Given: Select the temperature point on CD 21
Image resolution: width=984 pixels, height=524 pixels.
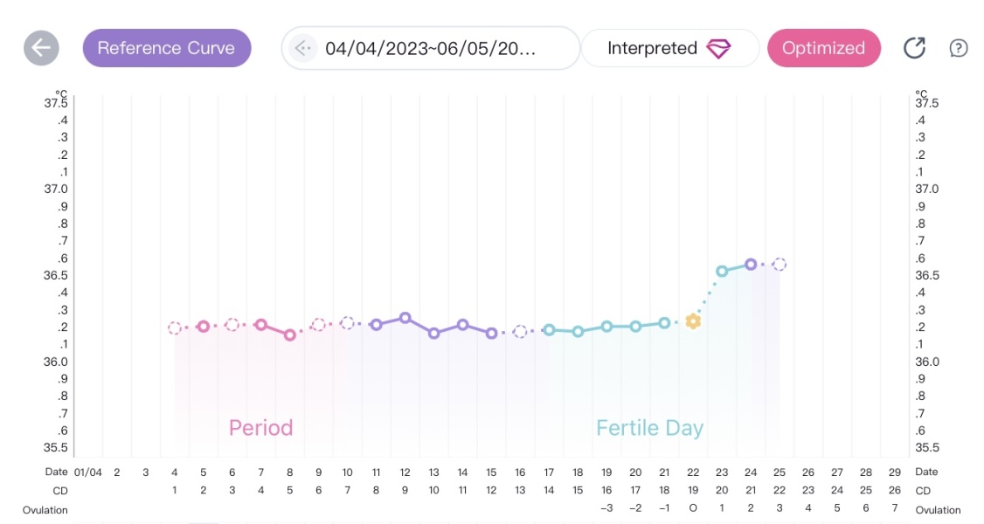Looking at the screenshot, I should [x=751, y=264].
